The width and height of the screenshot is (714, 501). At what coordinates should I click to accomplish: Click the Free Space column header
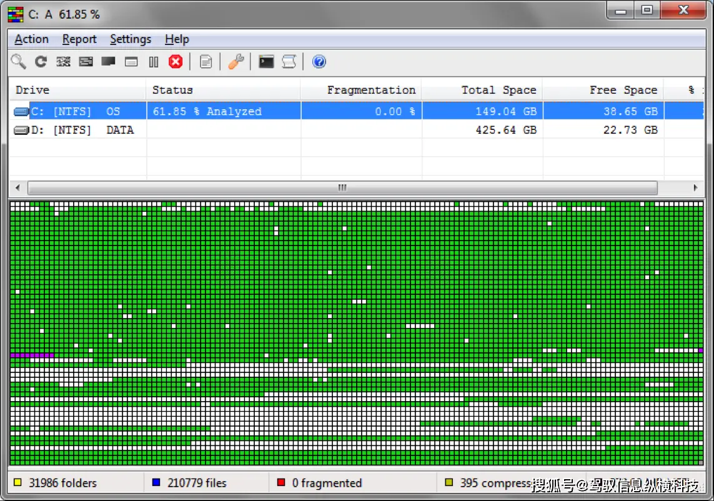pos(623,90)
